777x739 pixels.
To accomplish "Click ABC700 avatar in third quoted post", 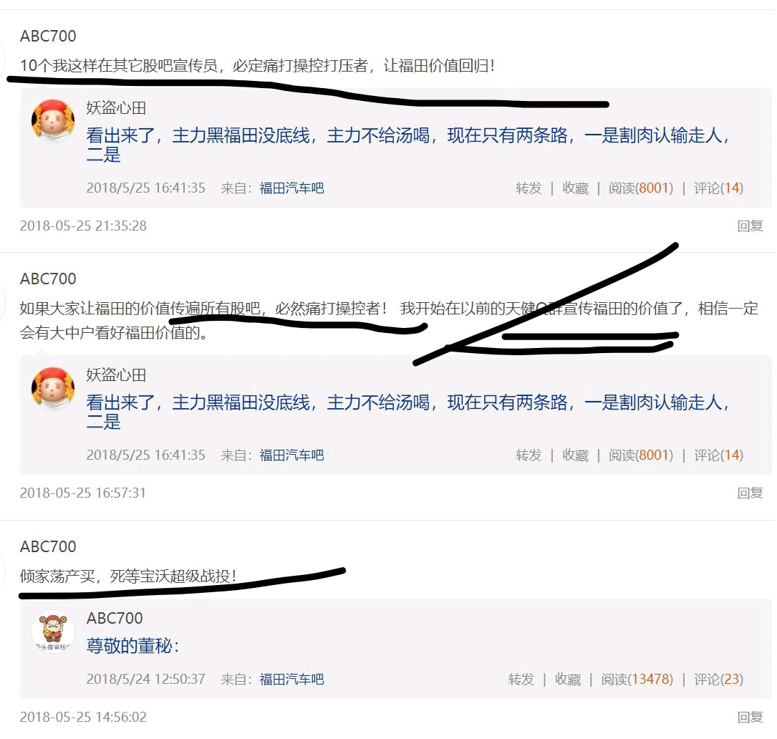I will tap(53, 632).
